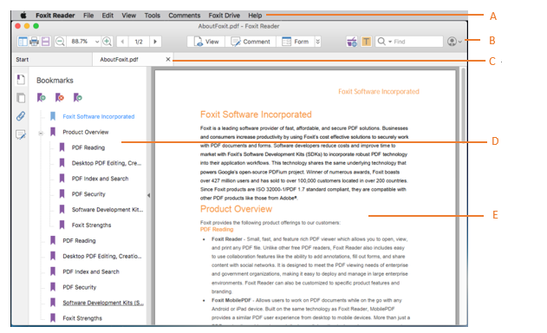This screenshot has width=547, height=333.
Task: Select the last Foxit Strengths bookmark
Action: coord(82,318)
